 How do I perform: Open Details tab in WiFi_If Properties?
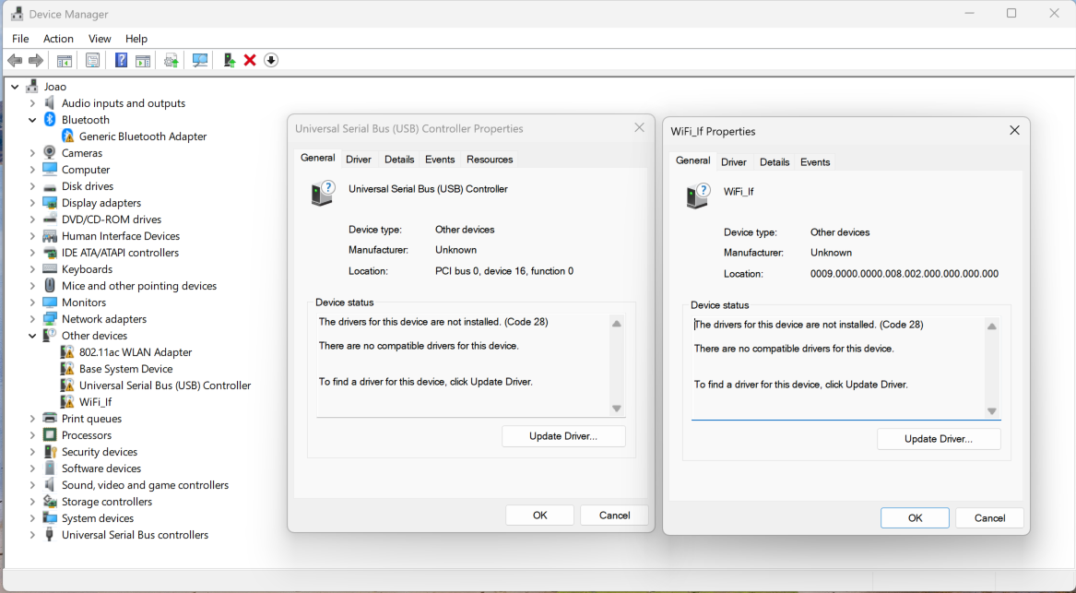click(x=774, y=162)
